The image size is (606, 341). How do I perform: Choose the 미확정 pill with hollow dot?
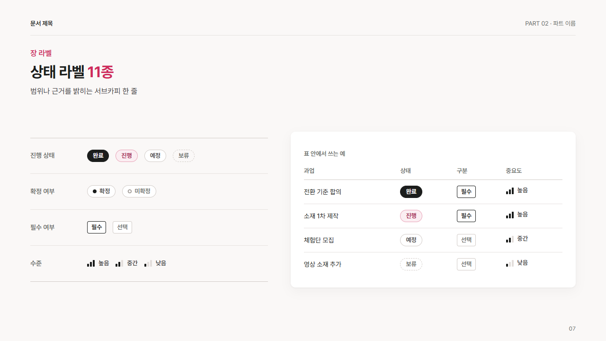(x=139, y=191)
